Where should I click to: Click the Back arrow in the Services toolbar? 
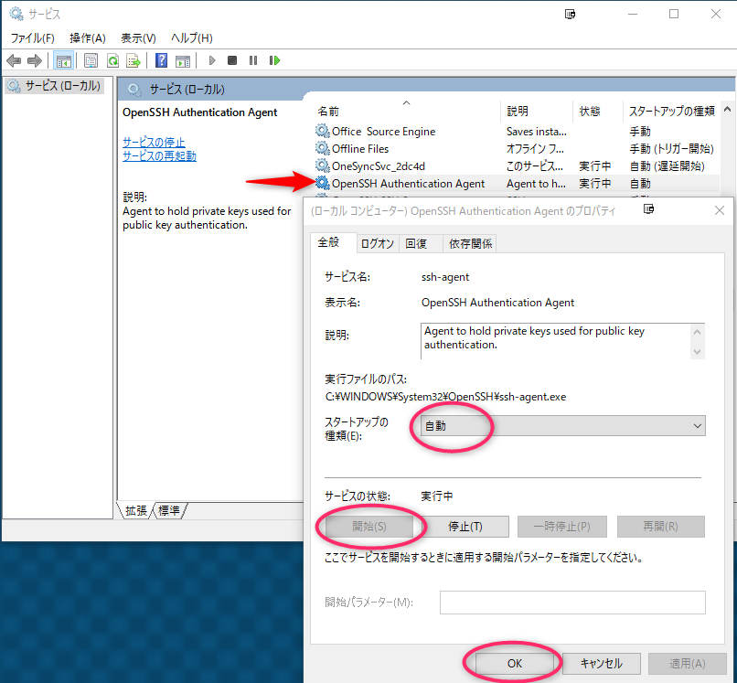pyautogui.click(x=14, y=60)
